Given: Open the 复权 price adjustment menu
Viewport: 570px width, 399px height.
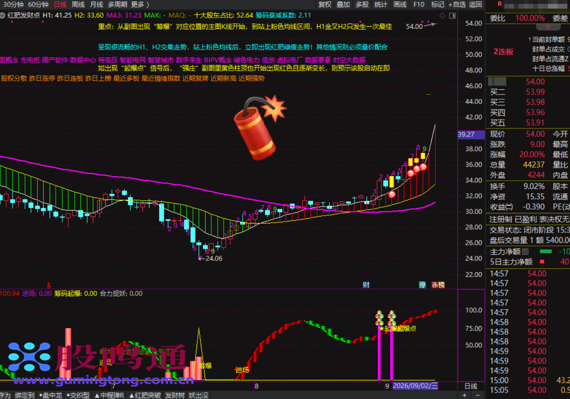Looking at the screenshot, I should (325, 4).
